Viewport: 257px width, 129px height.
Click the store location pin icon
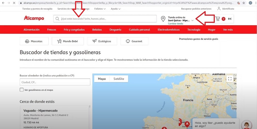pos(163,19)
